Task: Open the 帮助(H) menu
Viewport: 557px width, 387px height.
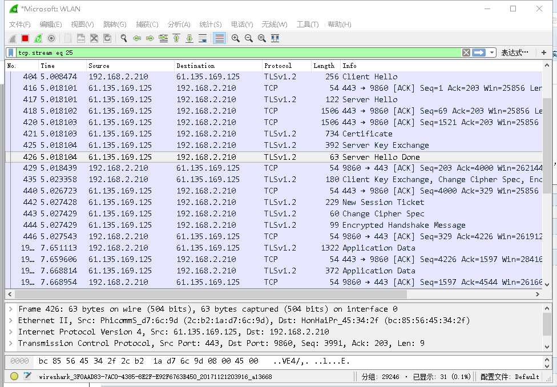Action: [340, 24]
